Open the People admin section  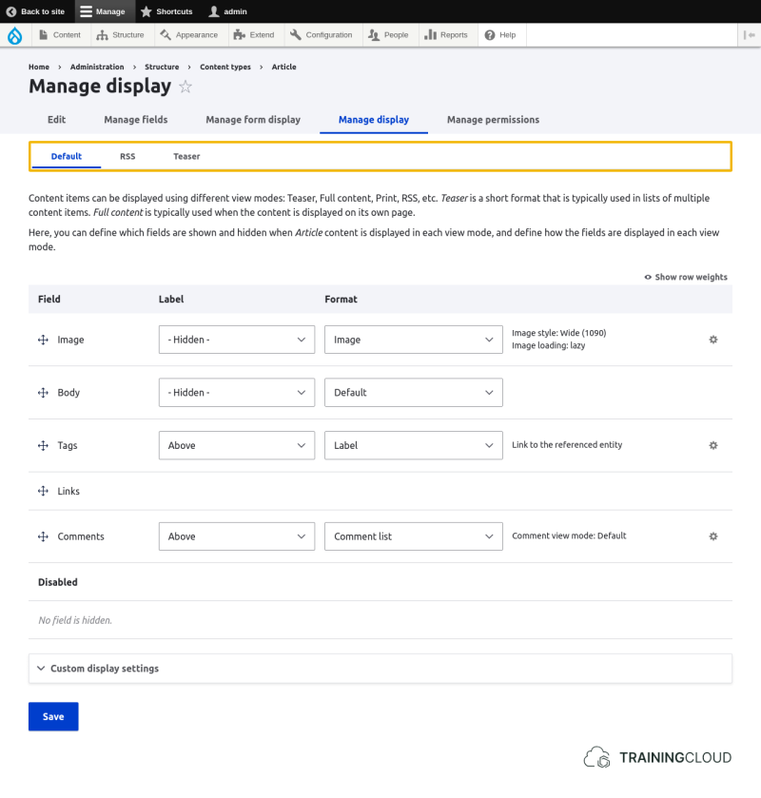coord(388,35)
